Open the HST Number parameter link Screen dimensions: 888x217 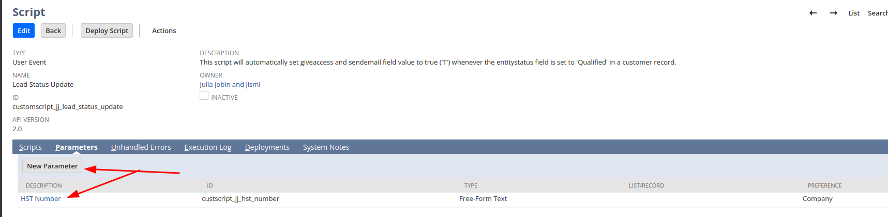pos(41,199)
